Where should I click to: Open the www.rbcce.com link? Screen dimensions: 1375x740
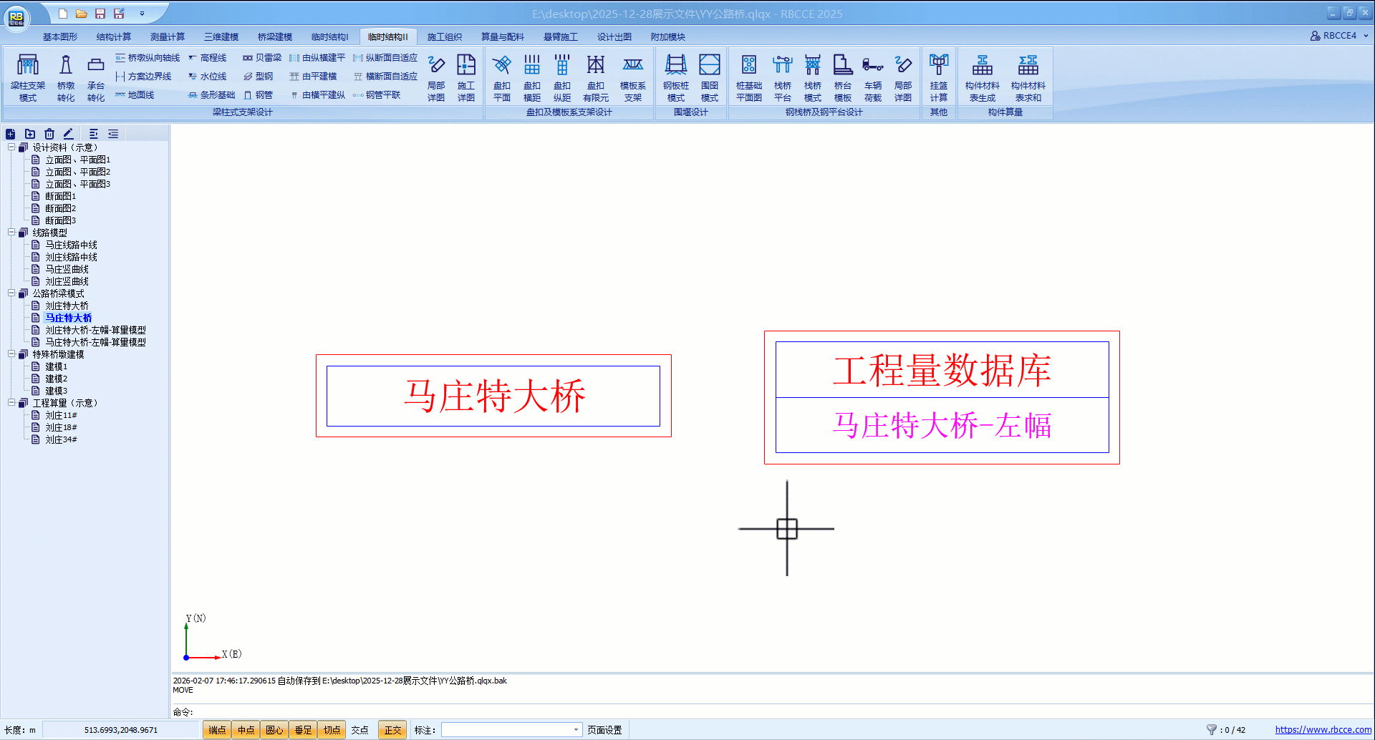[1323, 730]
